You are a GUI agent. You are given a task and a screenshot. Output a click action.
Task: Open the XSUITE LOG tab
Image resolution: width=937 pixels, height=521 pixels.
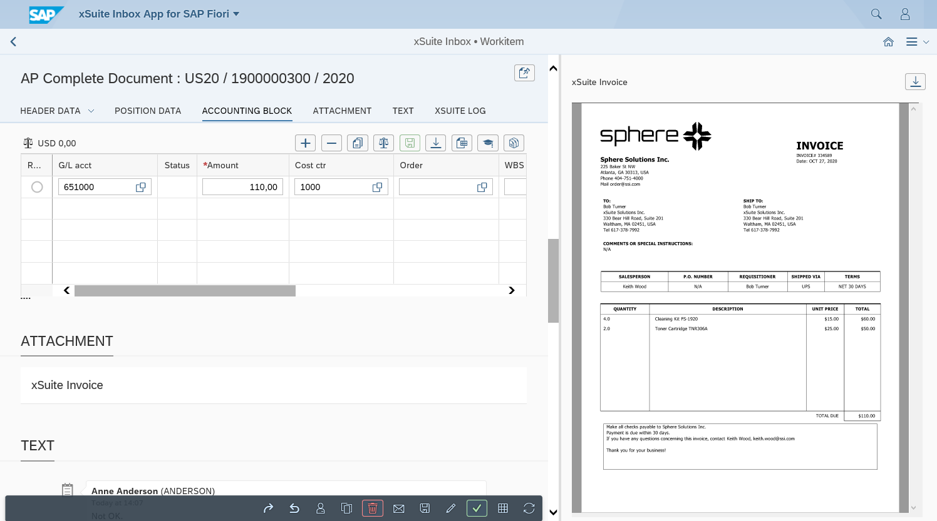click(x=460, y=111)
